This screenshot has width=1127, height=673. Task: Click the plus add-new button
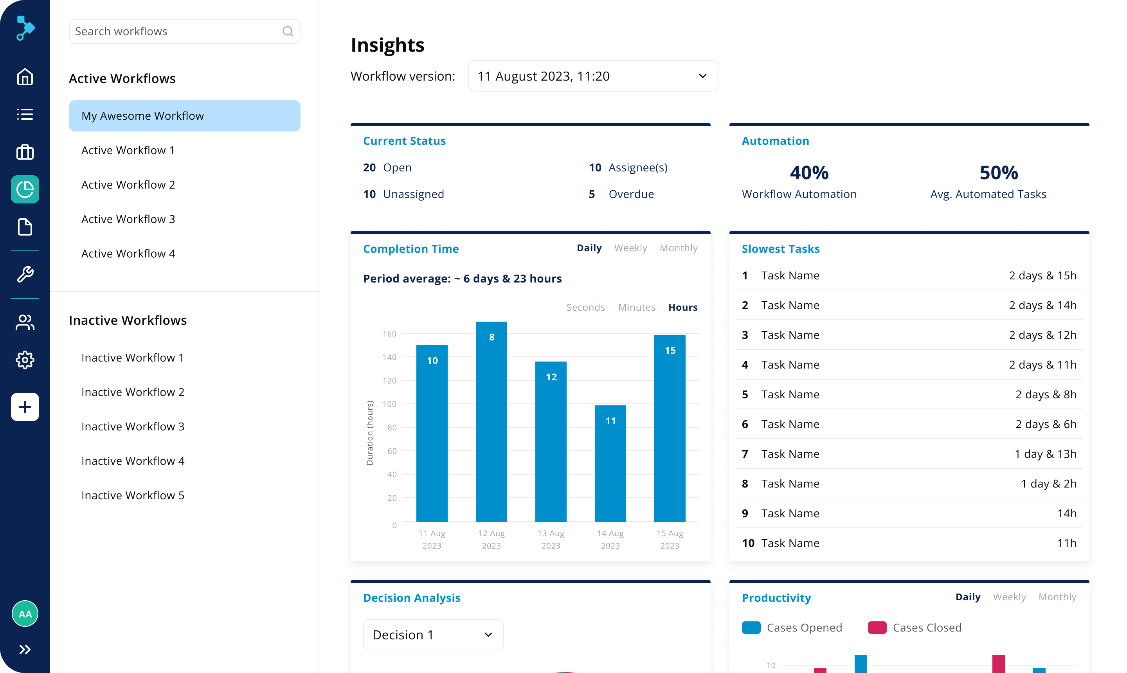(x=25, y=407)
